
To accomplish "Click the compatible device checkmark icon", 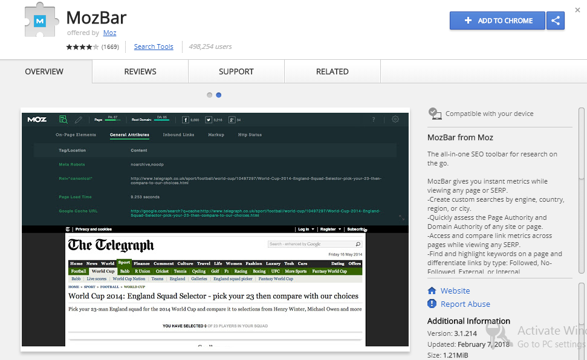I will tap(434, 114).
